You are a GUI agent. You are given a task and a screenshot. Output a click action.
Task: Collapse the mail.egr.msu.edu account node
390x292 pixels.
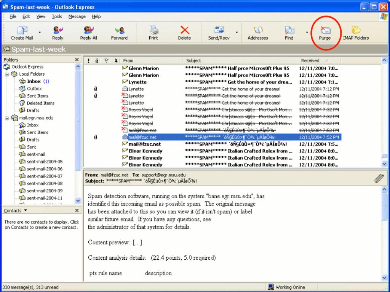(7, 118)
